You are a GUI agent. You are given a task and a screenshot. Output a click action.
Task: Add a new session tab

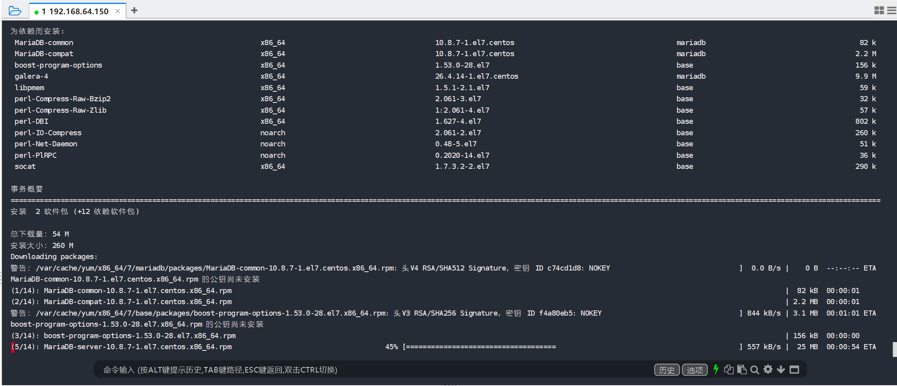click(134, 11)
